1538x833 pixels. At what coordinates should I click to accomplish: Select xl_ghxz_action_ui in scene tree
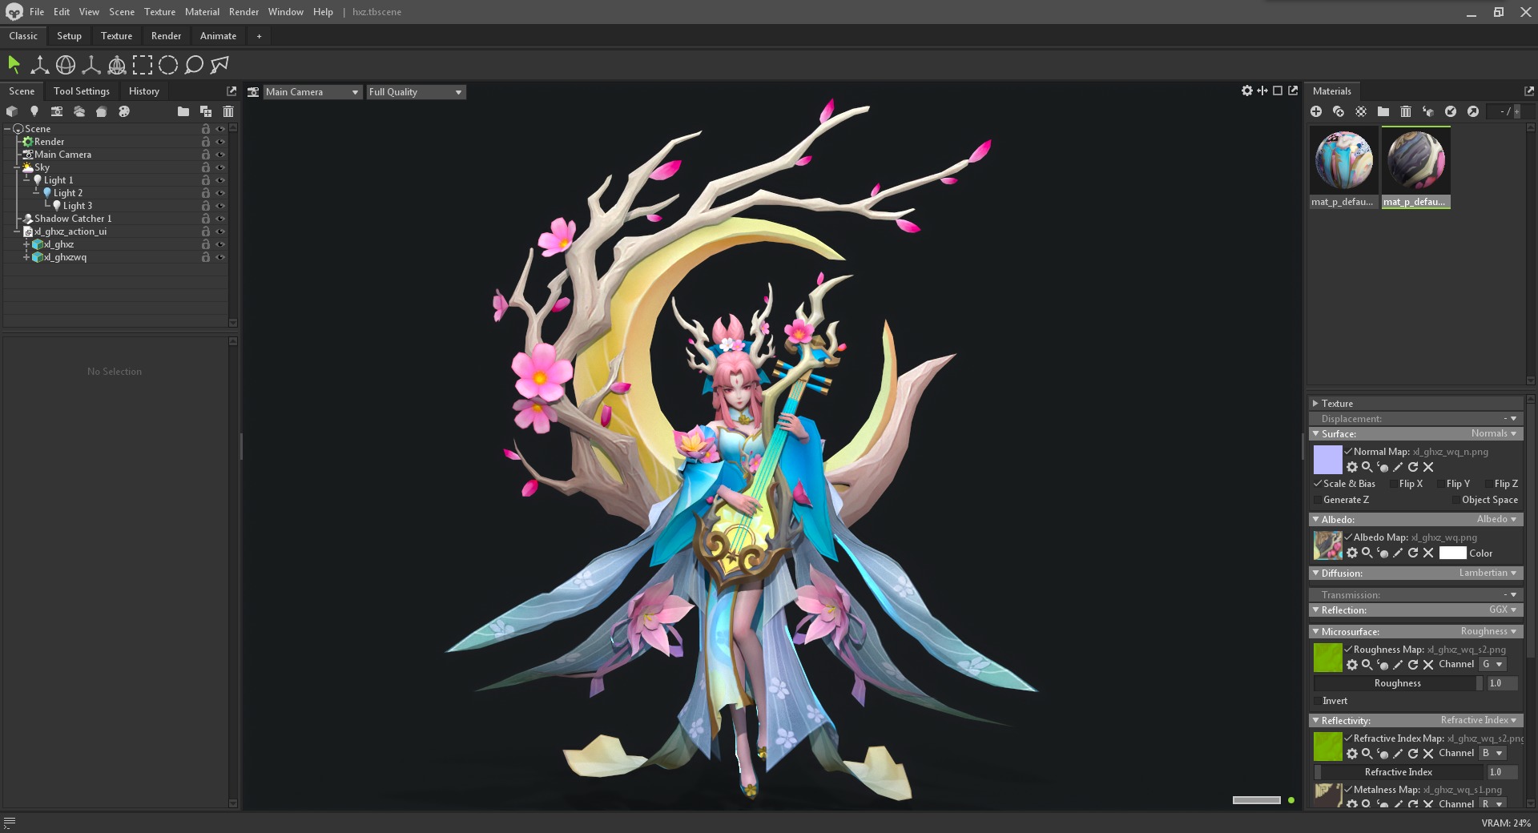(x=70, y=231)
